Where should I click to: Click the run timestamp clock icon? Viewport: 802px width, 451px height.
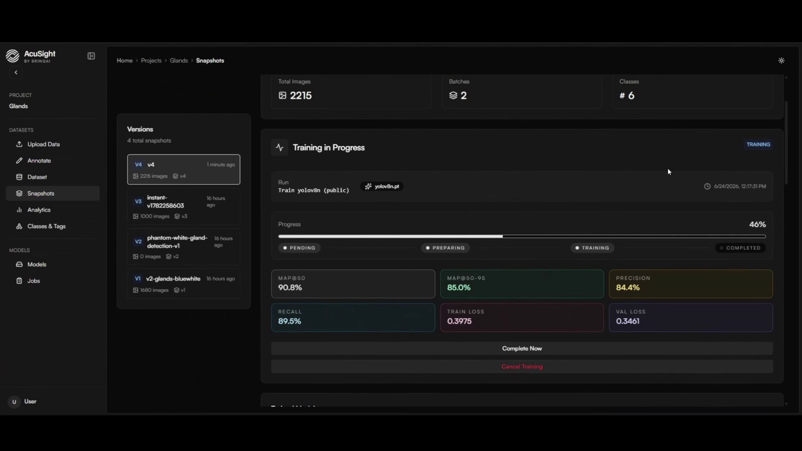click(x=707, y=186)
